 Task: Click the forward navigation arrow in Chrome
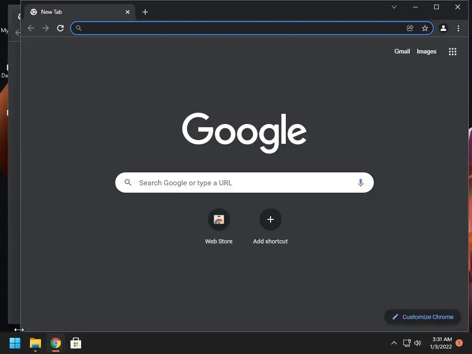pyautogui.click(x=46, y=28)
